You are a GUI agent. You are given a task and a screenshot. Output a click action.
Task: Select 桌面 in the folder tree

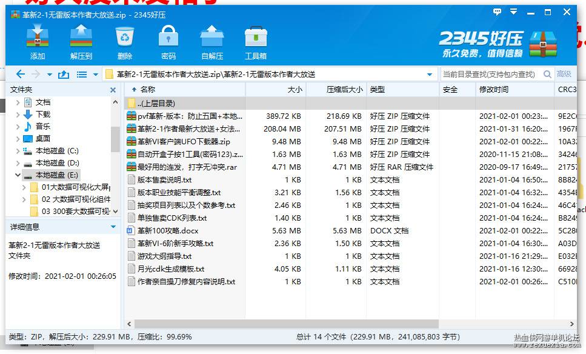click(43, 139)
